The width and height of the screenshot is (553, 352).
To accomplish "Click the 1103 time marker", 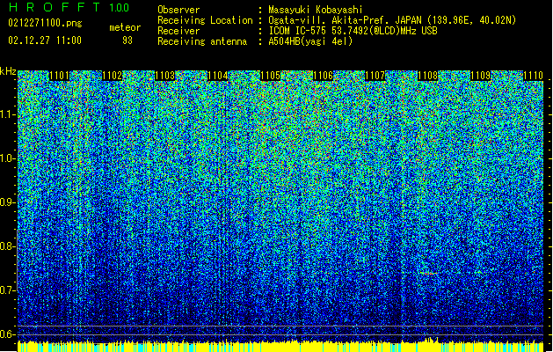I will point(164,76).
